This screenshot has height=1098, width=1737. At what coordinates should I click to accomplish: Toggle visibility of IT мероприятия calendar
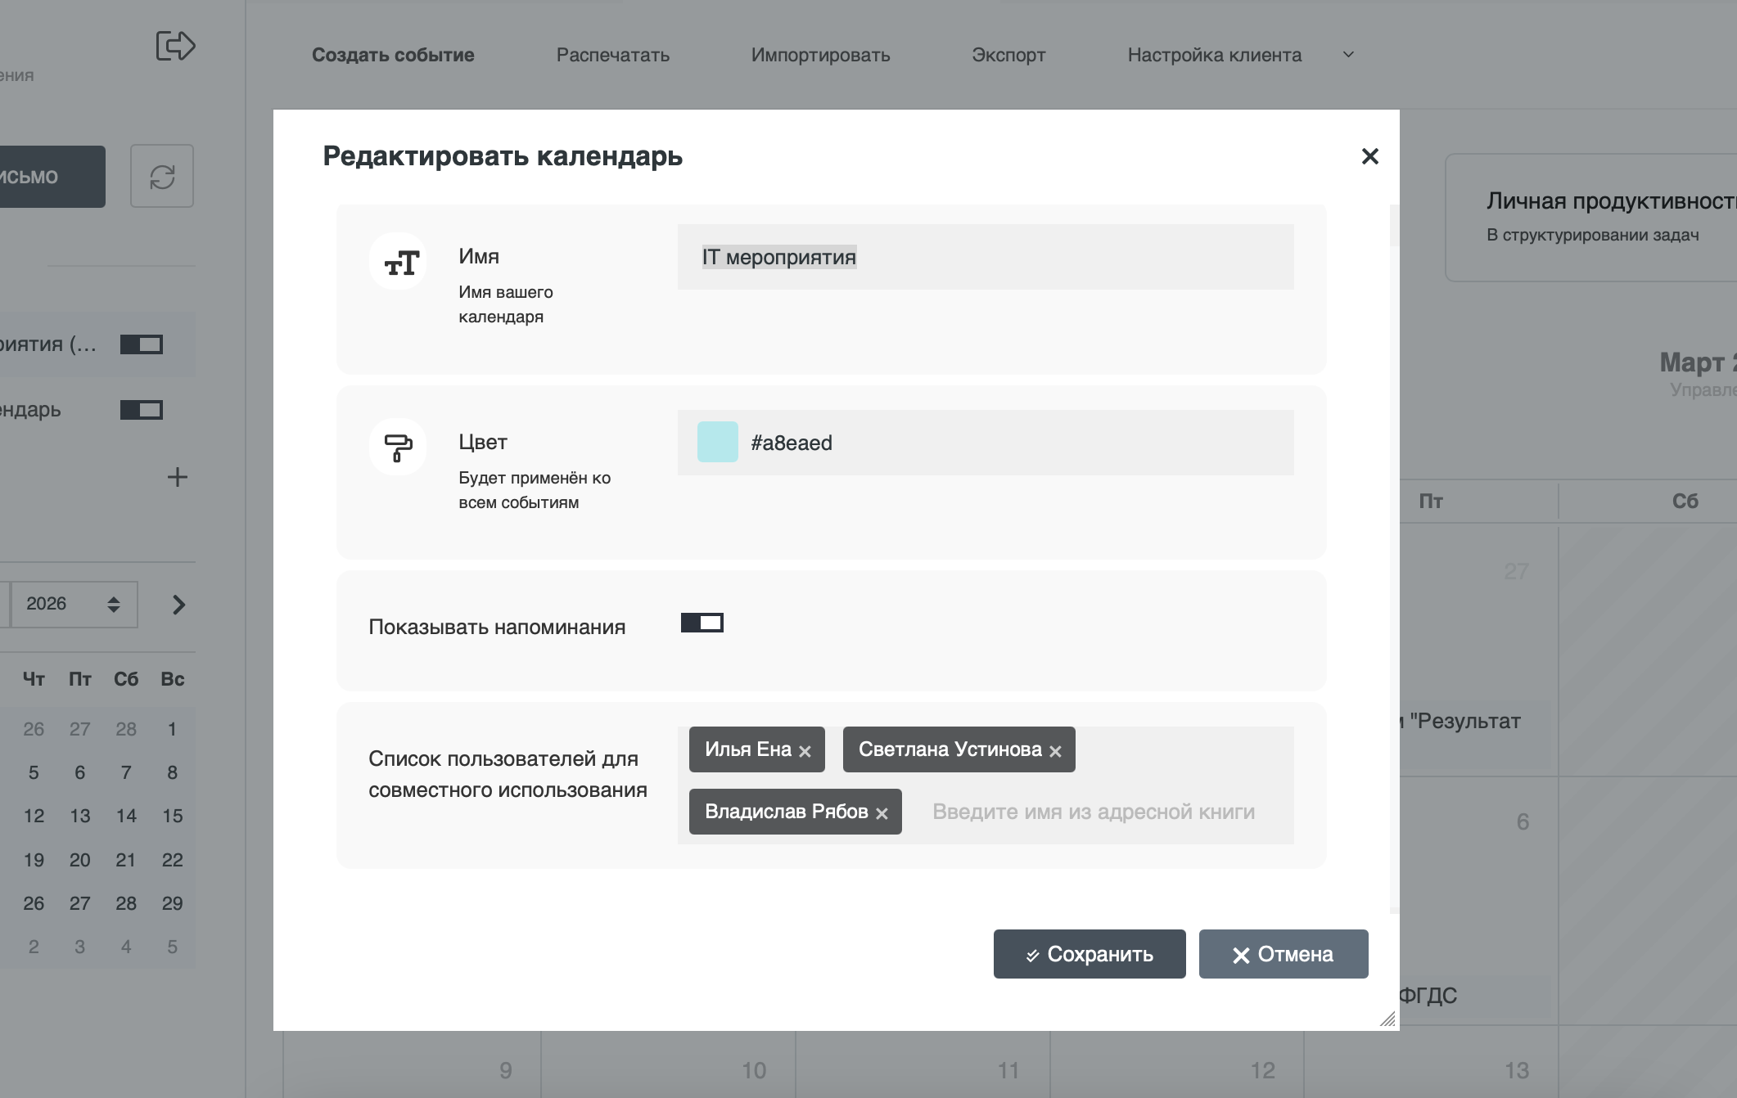(142, 344)
